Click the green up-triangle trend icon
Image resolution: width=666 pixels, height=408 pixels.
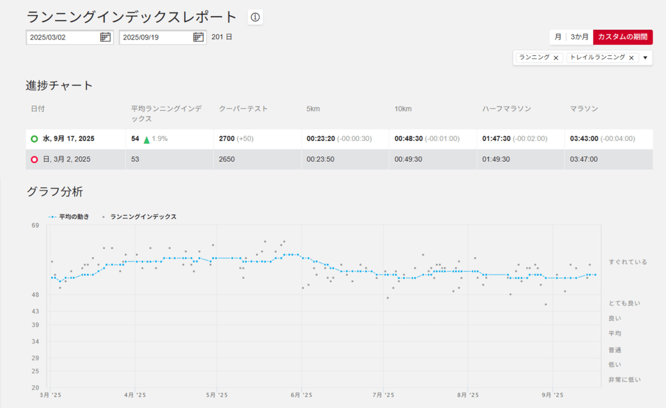tap(147, 139)
